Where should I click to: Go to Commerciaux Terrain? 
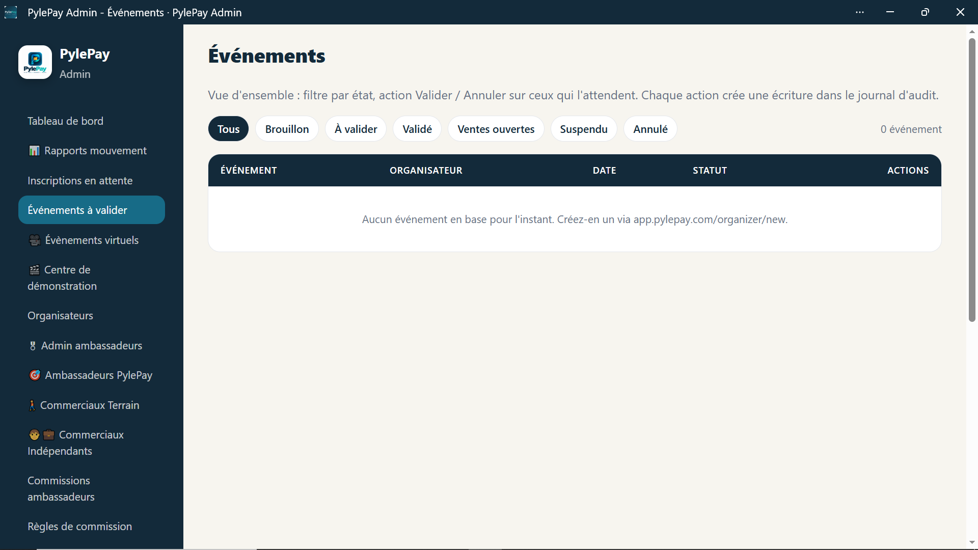pyautogui.click(x=92, y=405)
